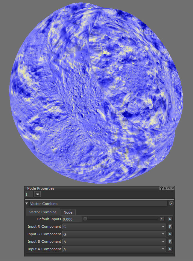The height and width of the screenshot is (261, 193).
Task: Collapse the Vector Combine section
Action: click(27, 204)
